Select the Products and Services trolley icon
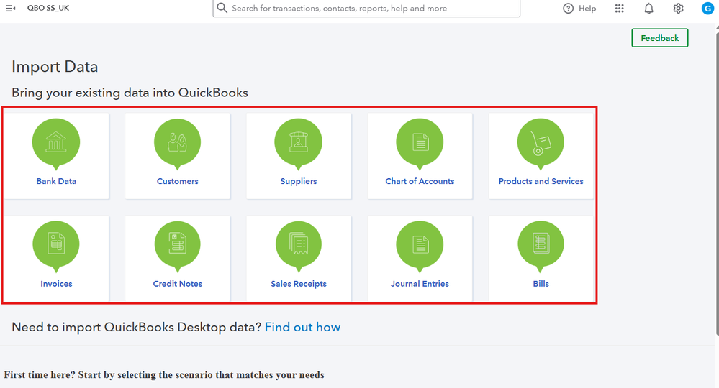The image size is (719, 388). (x=541, y=142)
